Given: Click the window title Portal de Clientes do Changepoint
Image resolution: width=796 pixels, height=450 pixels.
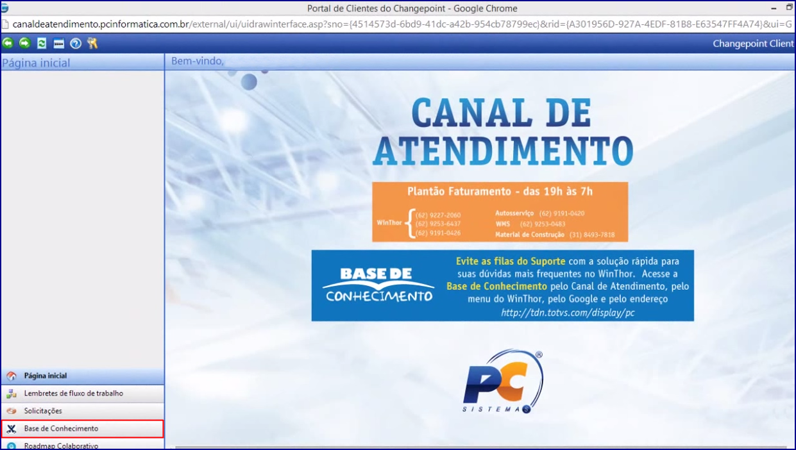Looking at the screenshot, I should [x=413, y=8].
